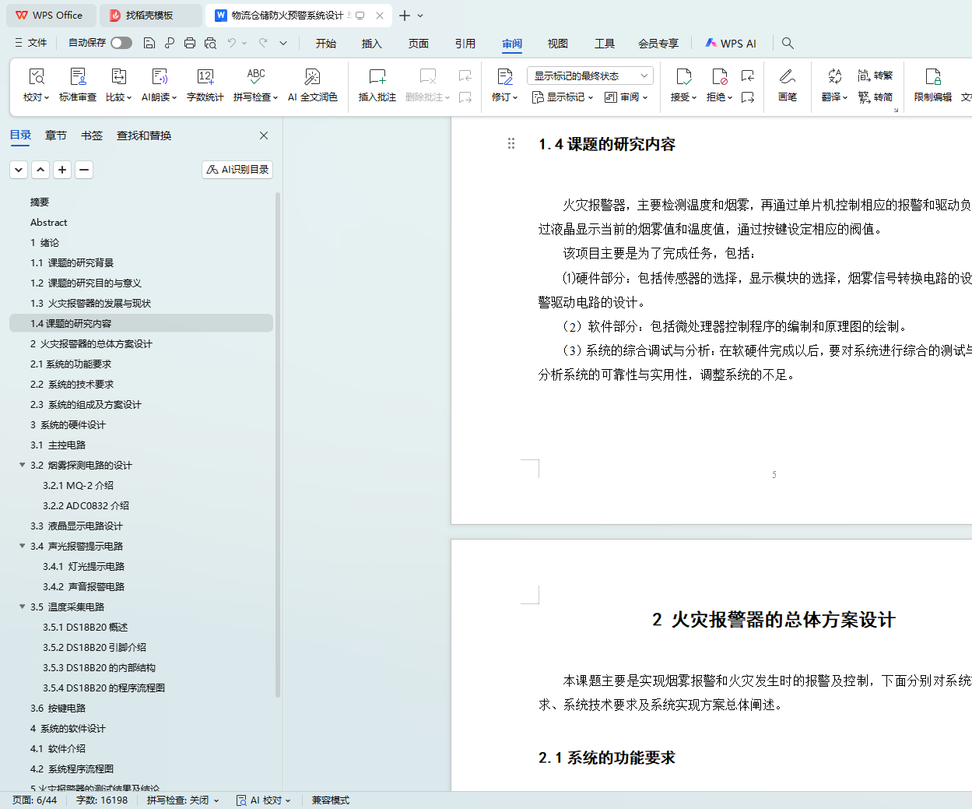Image resolution: width=972 pixels, height=809 pixels.
Task: Toggle the 自动保存 autosave switch
Action: pos(121,43)
